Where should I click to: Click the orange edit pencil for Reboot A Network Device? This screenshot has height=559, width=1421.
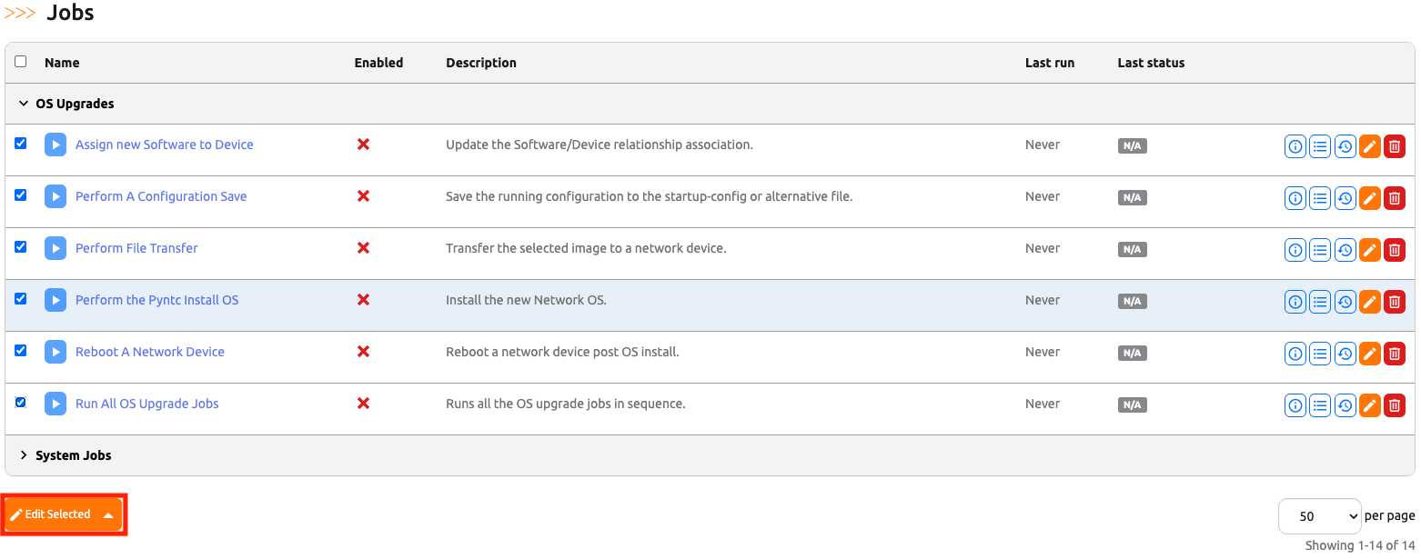coord(1369,353)
